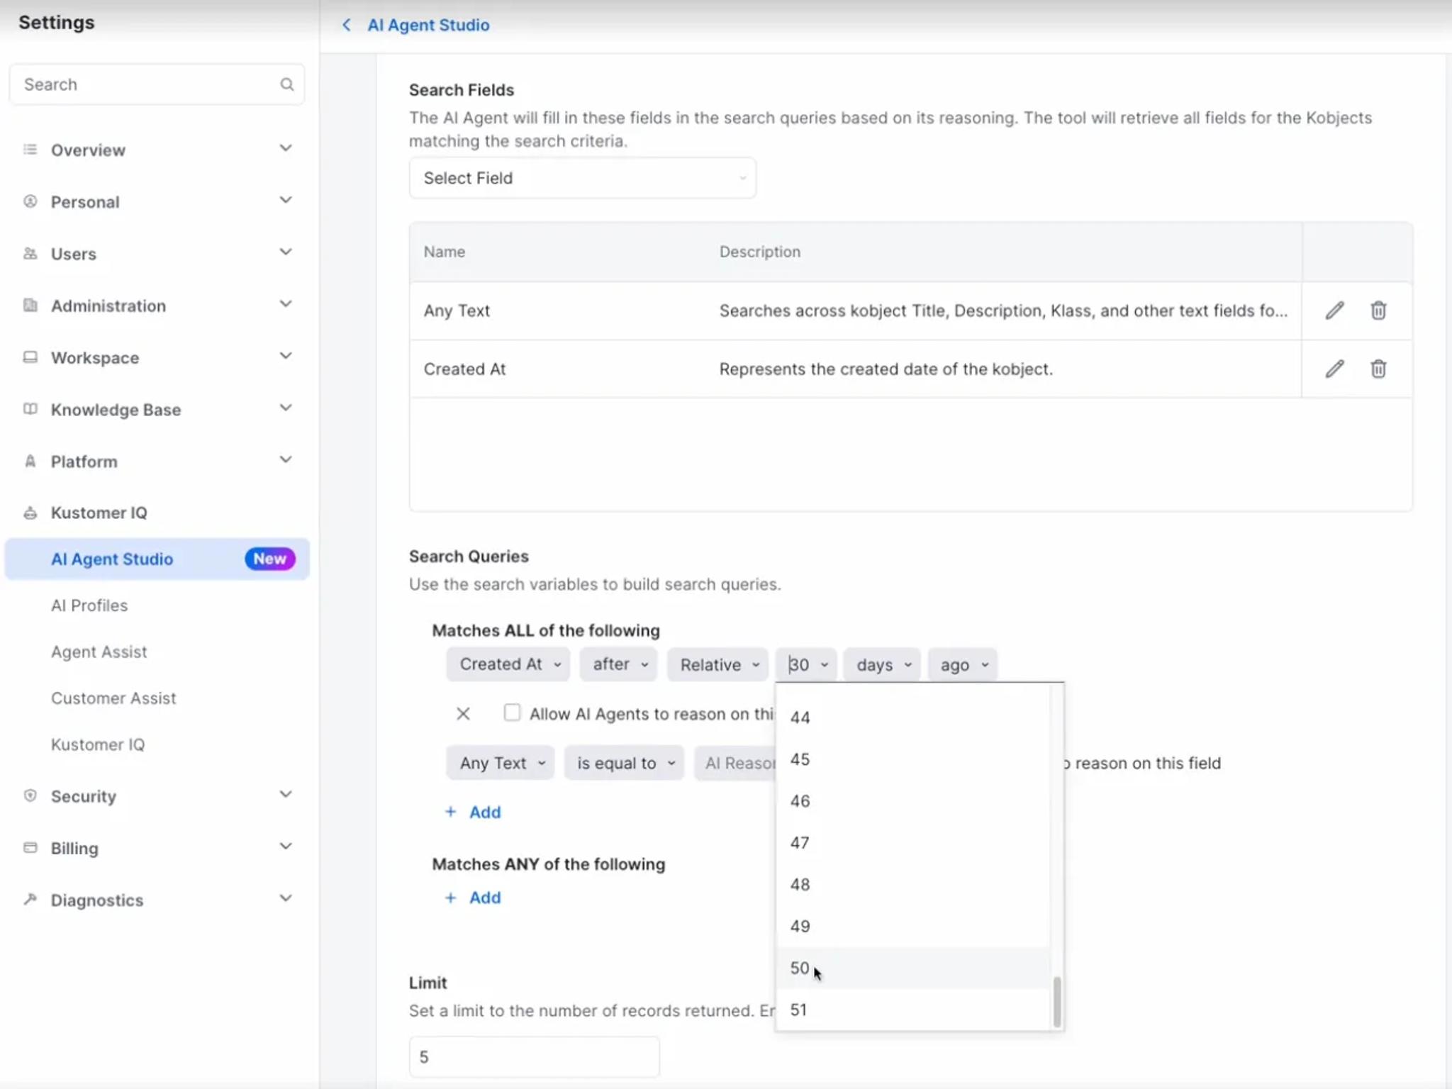Click the Users people icon
Screen dimensions: 1452x1089
[30, 254]
